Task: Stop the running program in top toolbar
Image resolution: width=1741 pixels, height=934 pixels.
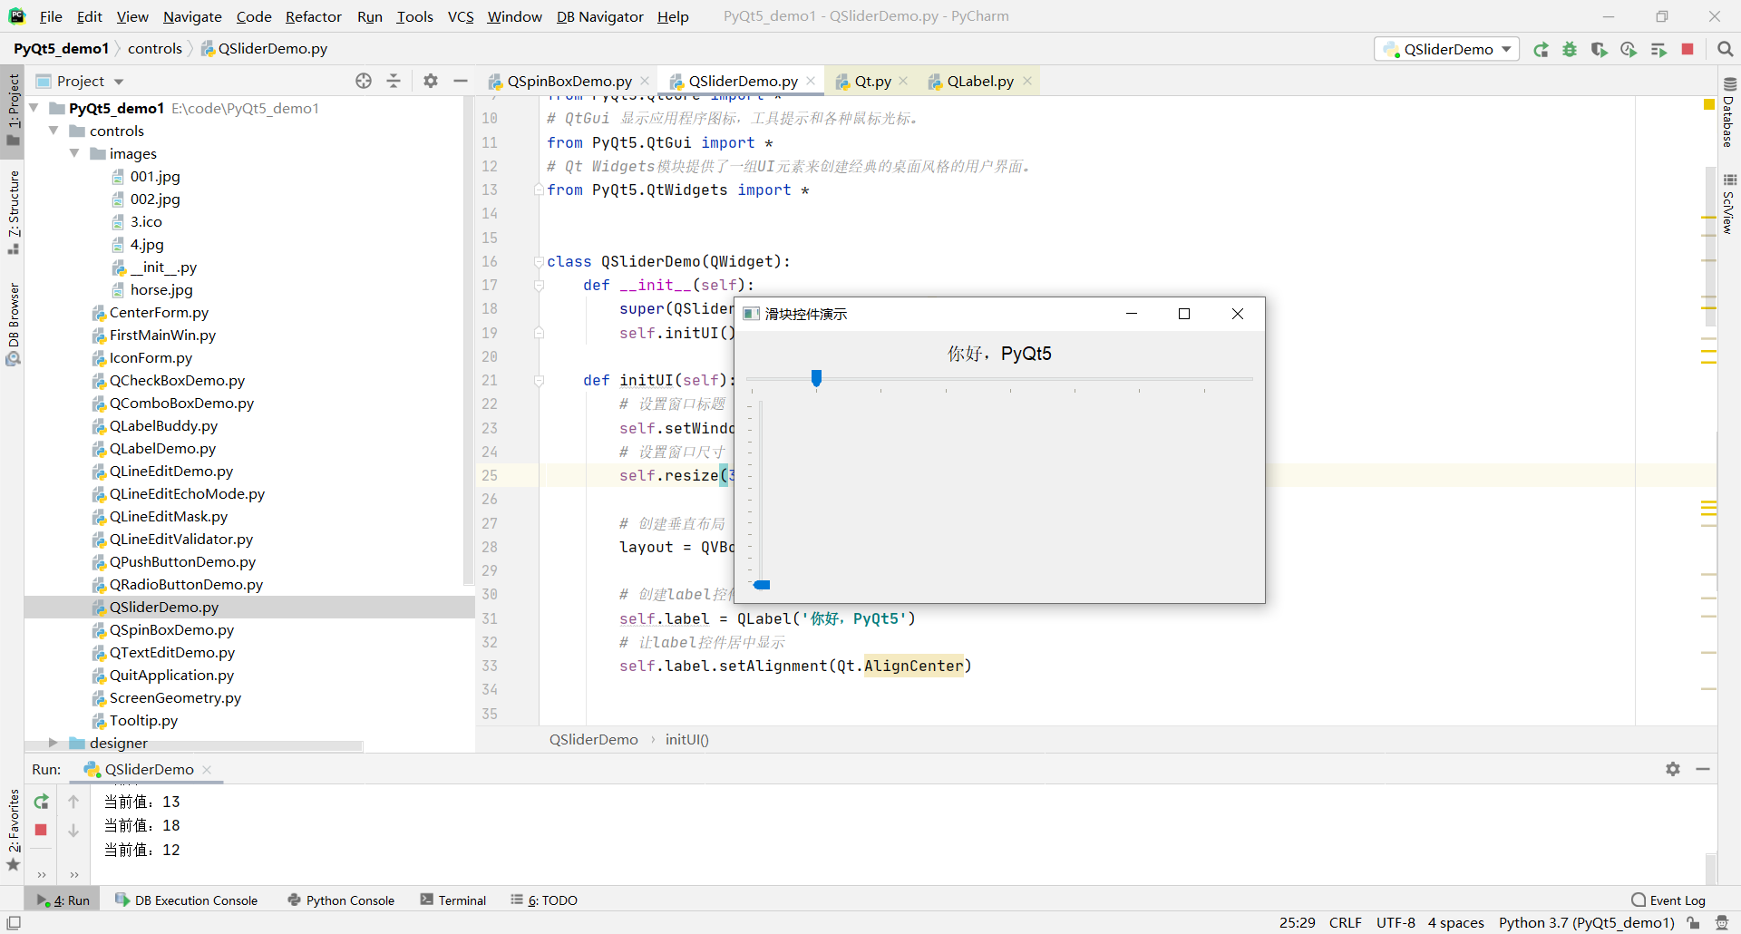Action: pyautogui.click(x=1688, y=49)
